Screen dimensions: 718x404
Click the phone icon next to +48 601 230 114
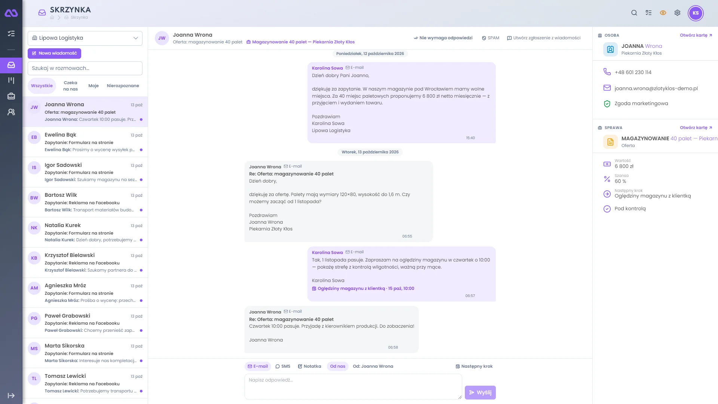click(x=607, y=72)
